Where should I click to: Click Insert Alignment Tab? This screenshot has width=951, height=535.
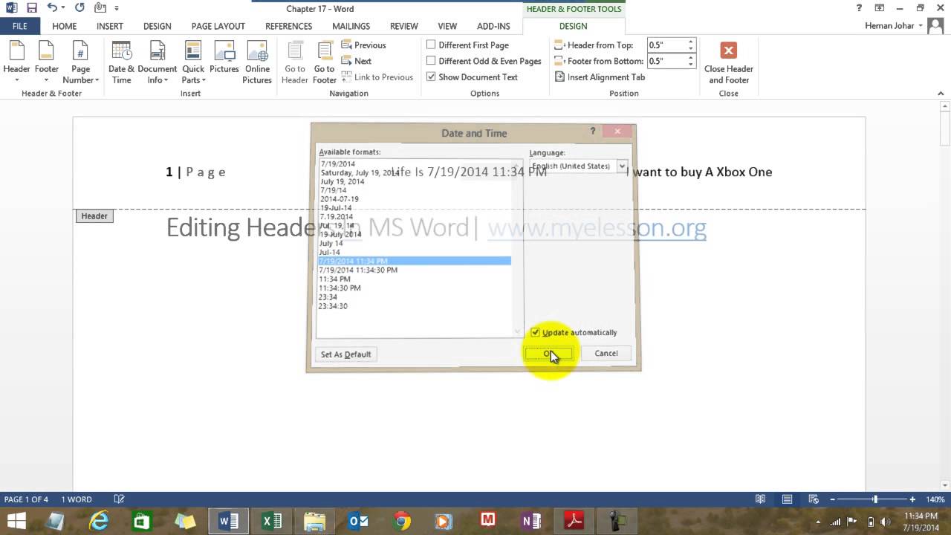click(x=600, y=77)
